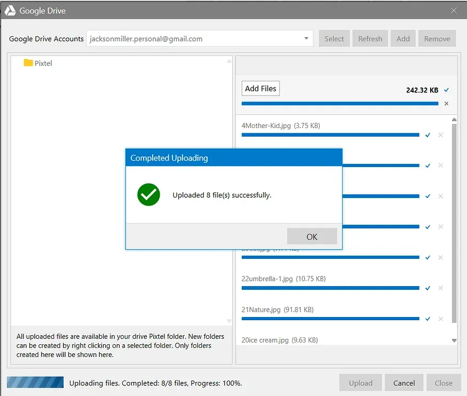Click OK in Completed Uploading dialog

[x=312, y=236]
